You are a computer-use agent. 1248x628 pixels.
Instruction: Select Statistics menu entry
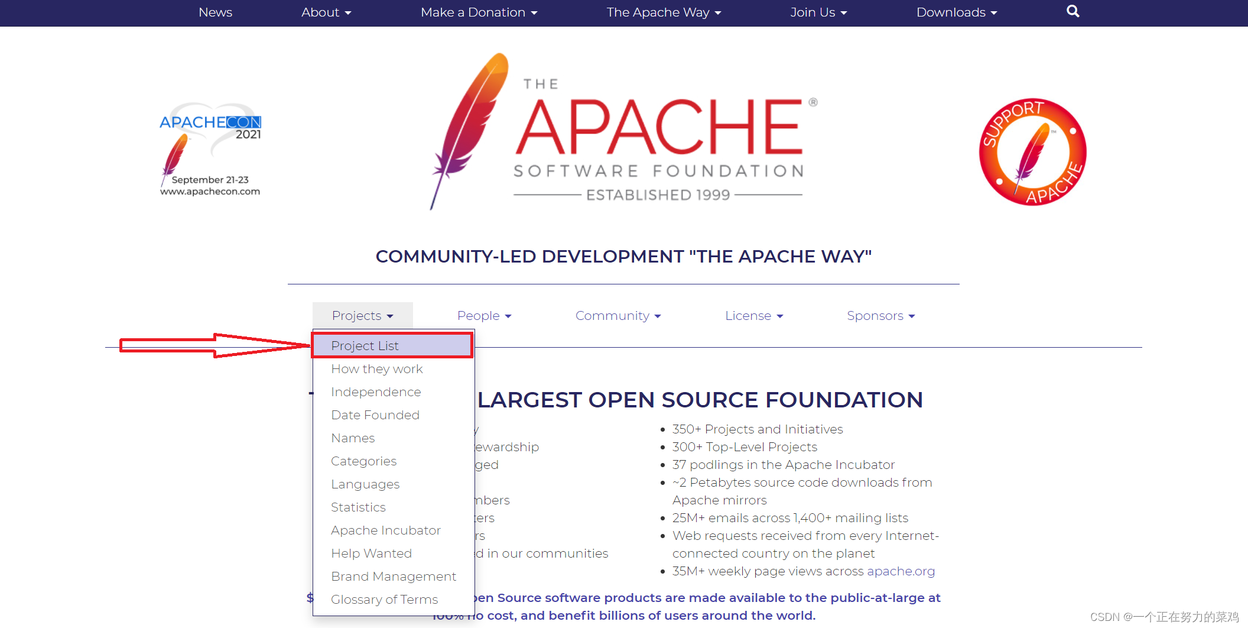[393, 507]
